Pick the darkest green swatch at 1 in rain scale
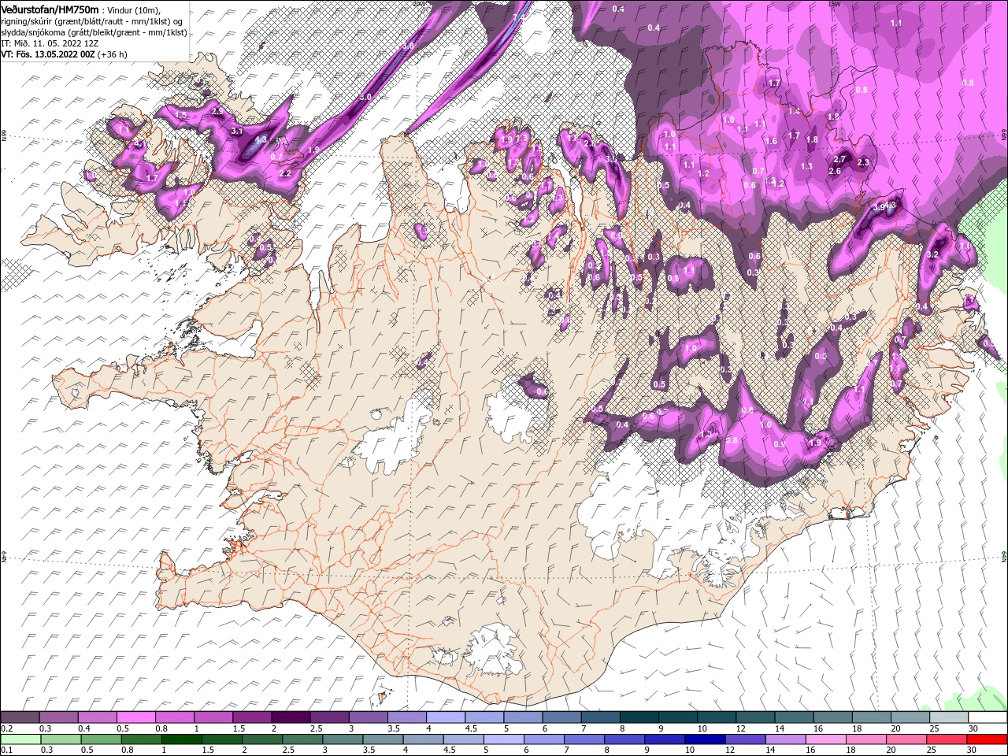1008x756 pixels. point(182,739)
